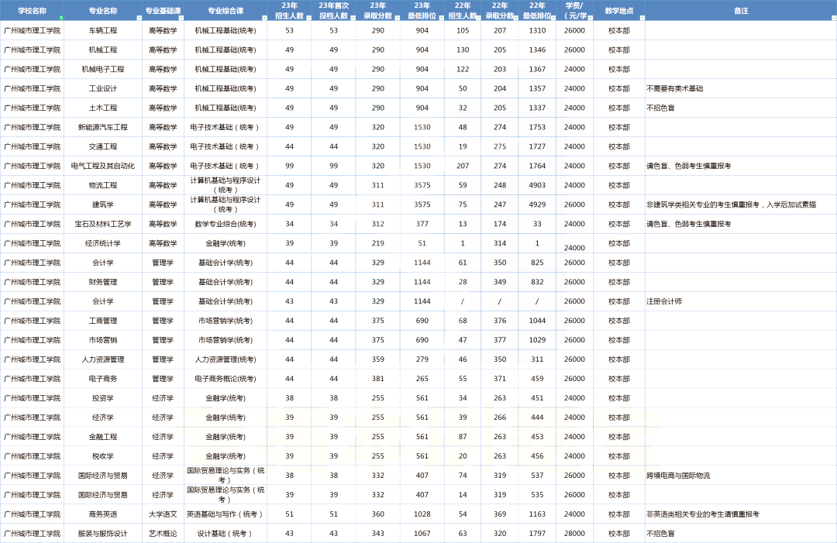Image resolution: width=837 pixels, height=543 pixels.
Task: Expand the 23年首次投档人数 filter arrow
Action: coord(353,18)
